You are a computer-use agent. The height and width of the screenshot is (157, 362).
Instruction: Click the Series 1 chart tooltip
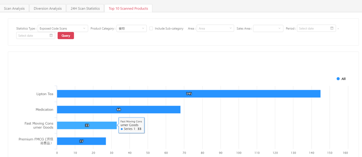click(x=131, y=125)
